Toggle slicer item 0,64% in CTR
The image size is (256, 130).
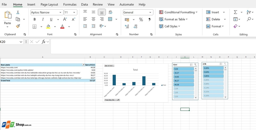coord(213,72)
